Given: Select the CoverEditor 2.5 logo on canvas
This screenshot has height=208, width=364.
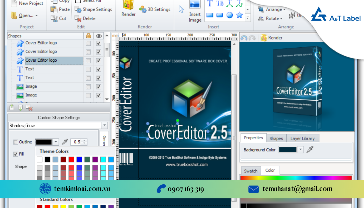Looking at the screenshot, I should [x=187, y=131].
